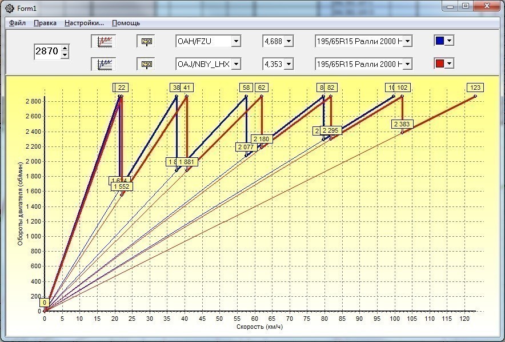This screenshot has height=342, width=505.
Task: Open the Правка menu
Action: point(45,23)
